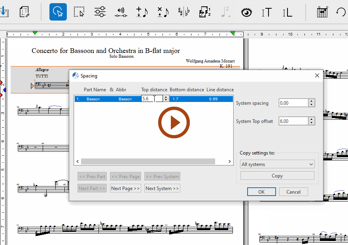Select the lyrics insertion tool
Viewport: 348px width, 245px height.
point(287,12)
